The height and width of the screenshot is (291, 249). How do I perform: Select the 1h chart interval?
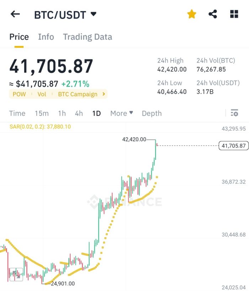62,113
